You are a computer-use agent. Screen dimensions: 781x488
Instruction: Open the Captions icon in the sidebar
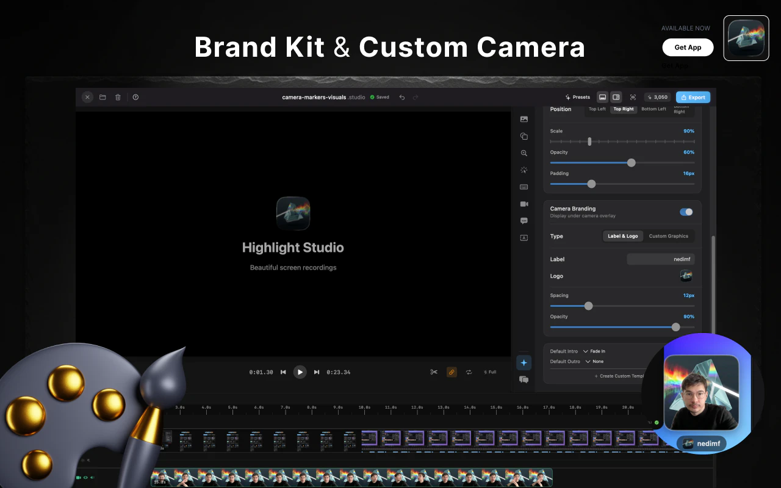[x=524, y=221]
